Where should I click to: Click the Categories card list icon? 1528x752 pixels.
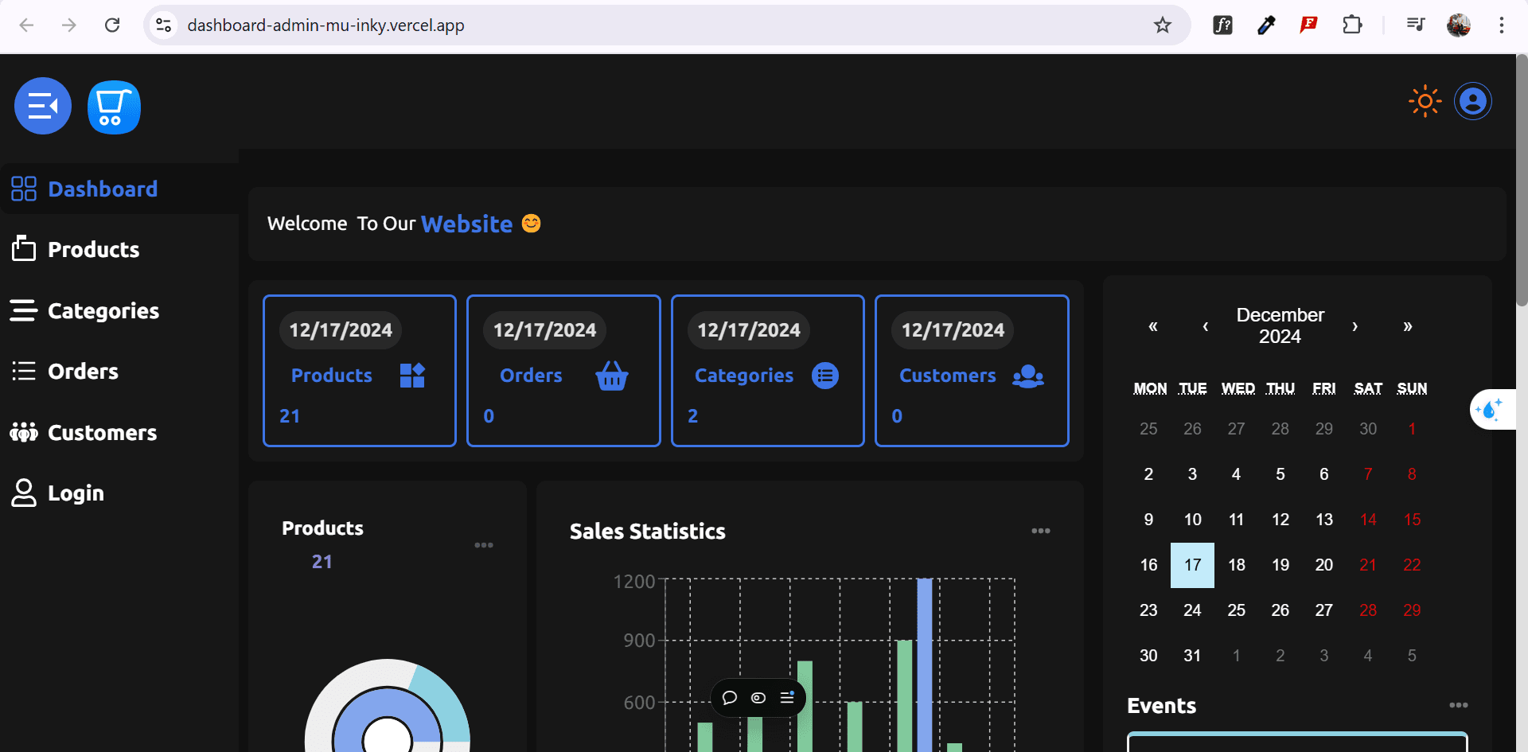click(825, 376)
